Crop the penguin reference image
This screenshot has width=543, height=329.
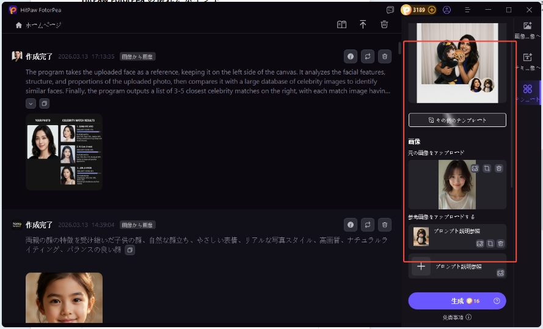[490, 244]
